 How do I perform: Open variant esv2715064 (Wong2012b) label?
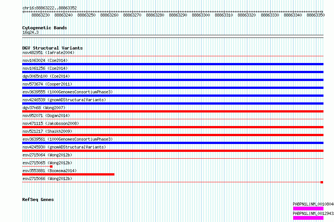[x=47, y=155]
